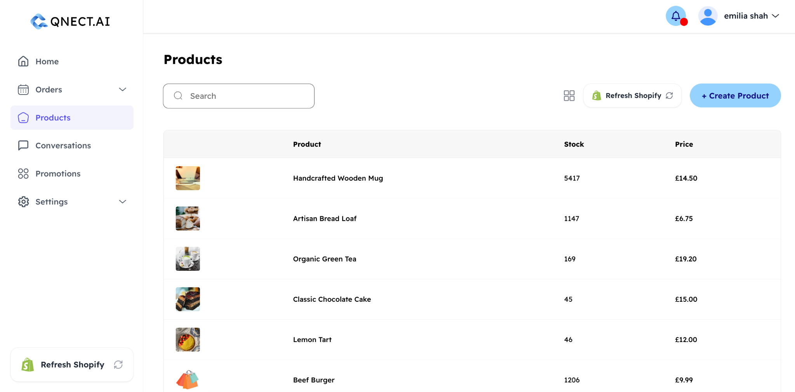795x392 pixels.
Task: Open Settings in the sidebar
Action: [72, 201]
